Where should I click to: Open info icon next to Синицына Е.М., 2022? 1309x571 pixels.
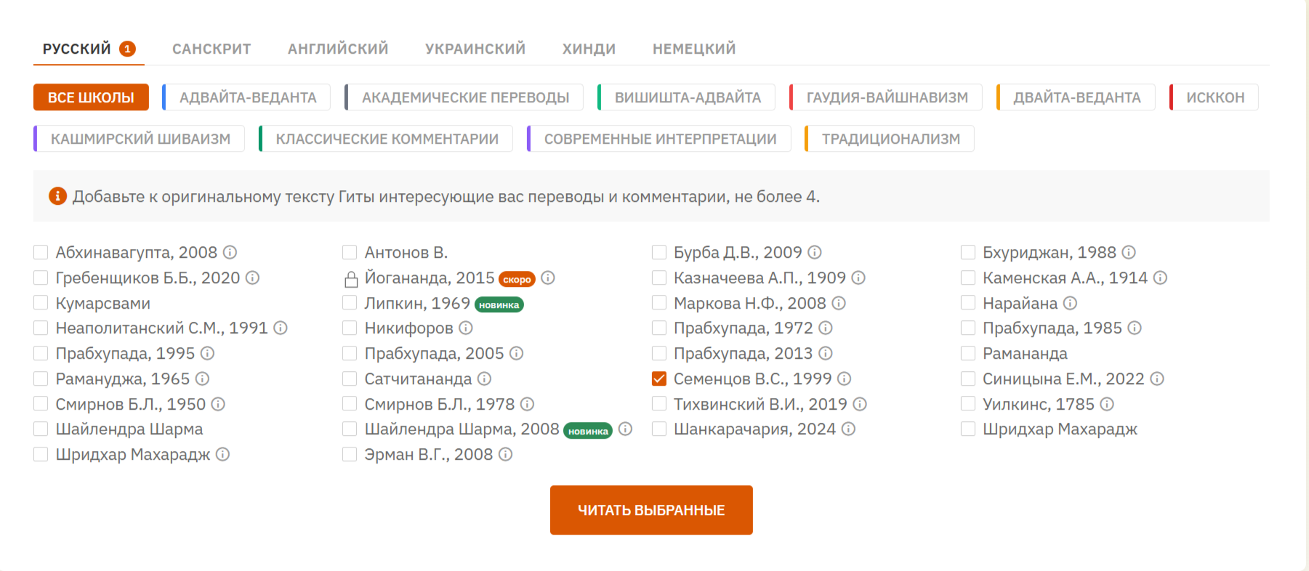click(1157, 378)
